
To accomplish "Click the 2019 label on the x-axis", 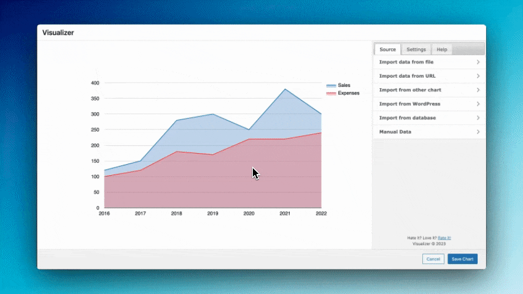I will point(212,214).
